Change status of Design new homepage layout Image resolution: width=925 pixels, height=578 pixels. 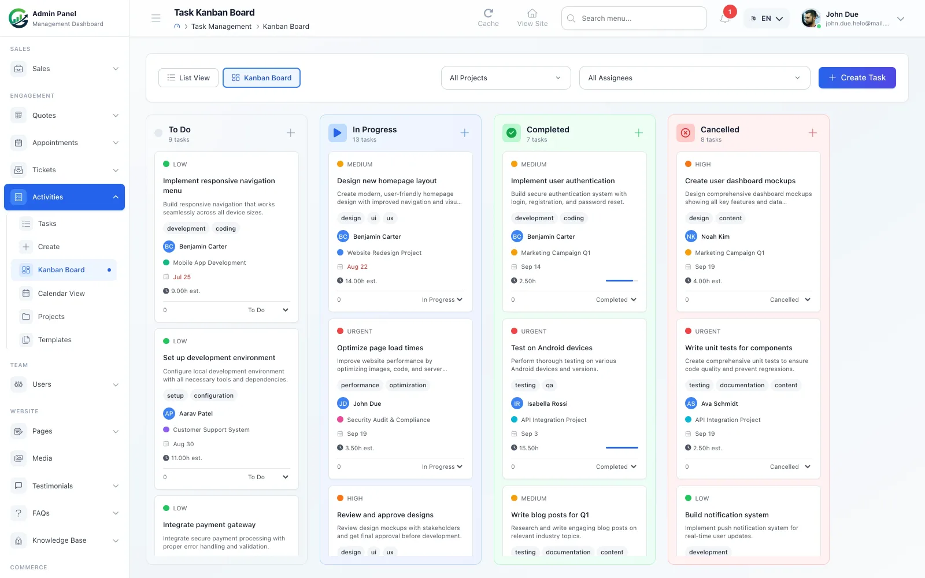(x=442, y=300)
